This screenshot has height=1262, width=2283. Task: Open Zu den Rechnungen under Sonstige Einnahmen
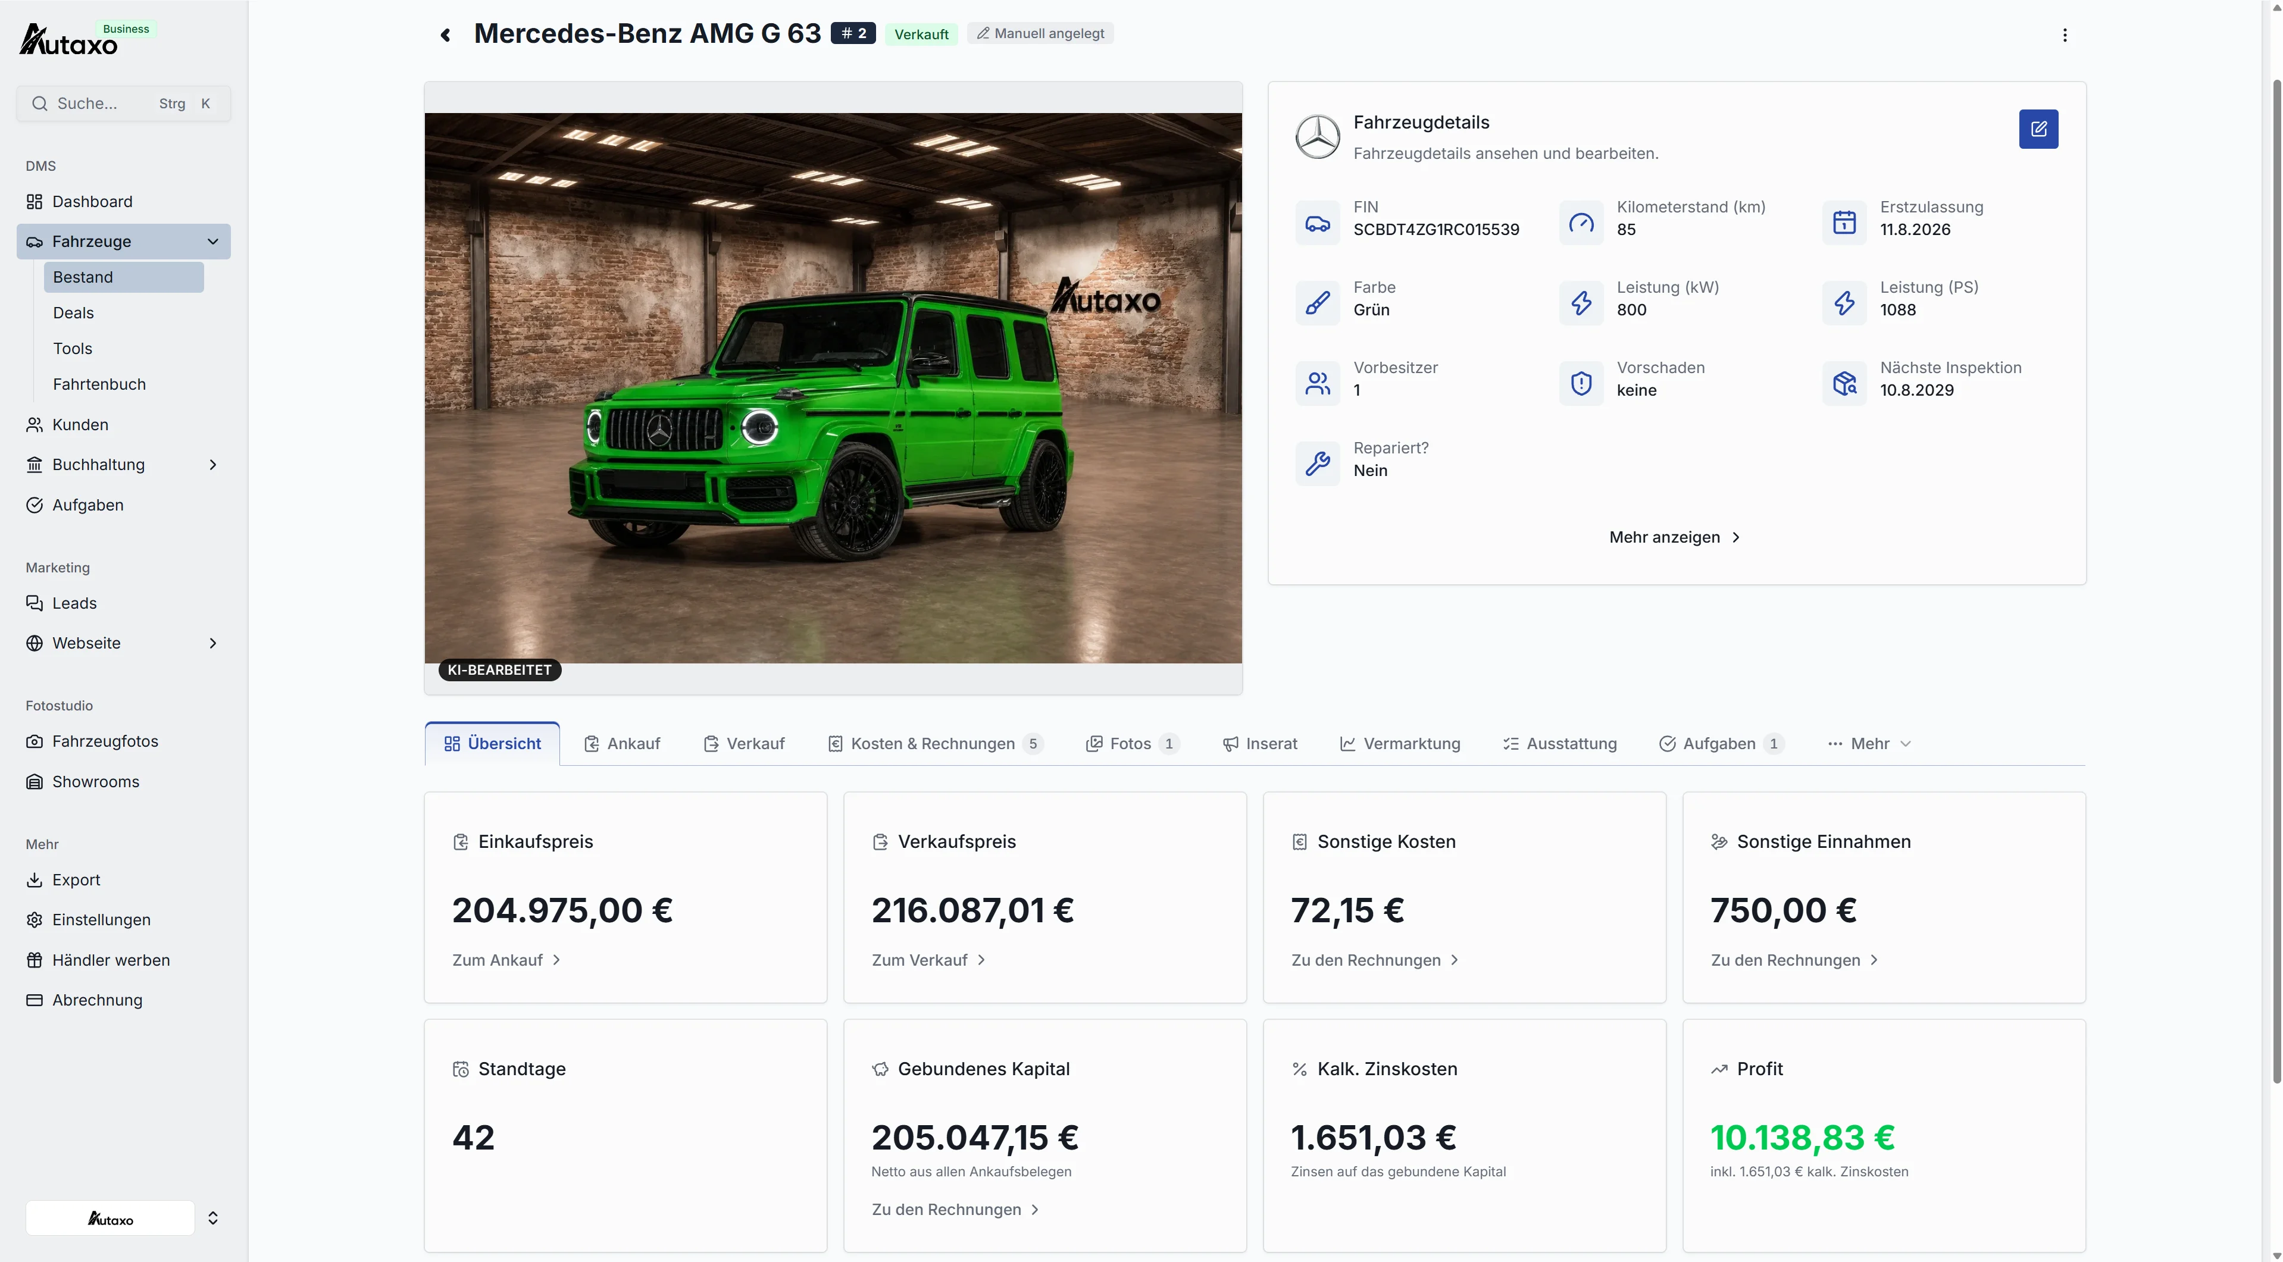(1794, 961)
